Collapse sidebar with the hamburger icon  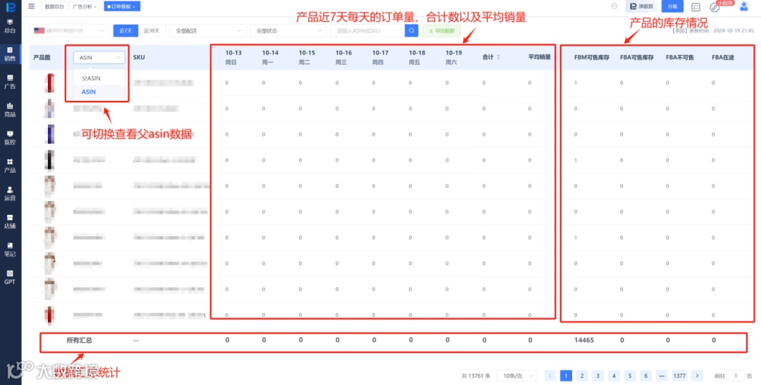[32, 6]
